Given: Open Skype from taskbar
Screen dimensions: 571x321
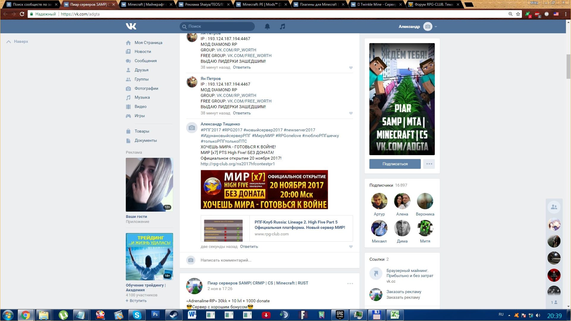Looking at the screenshot, I should 137,315.
